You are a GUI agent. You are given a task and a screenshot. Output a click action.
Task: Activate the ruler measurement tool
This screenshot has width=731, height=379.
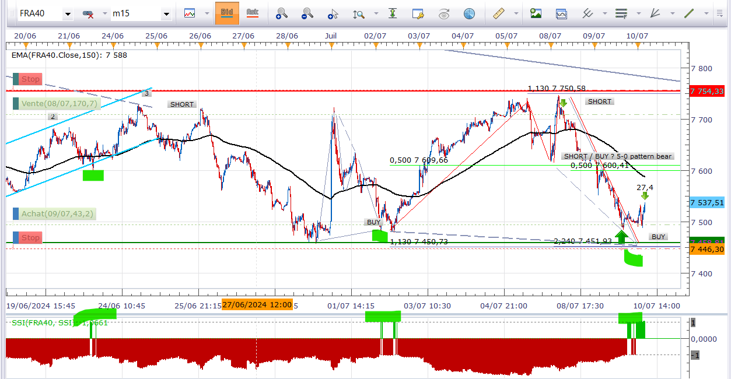pos(498,13)
